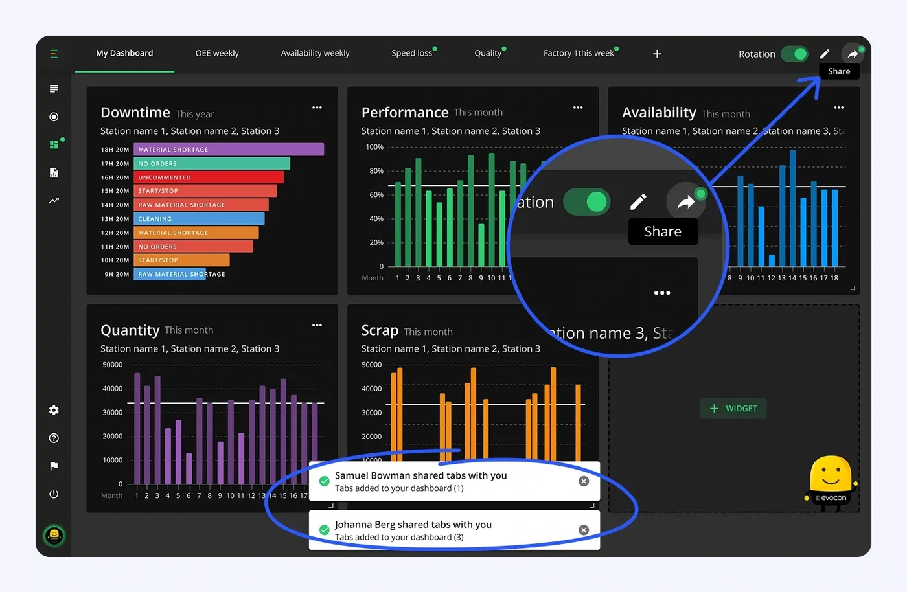The width and height of the screenshot is (907, 592).
Task: Dismiss the Samuel Bowman shared tabs notification
Action: (584, 481)
